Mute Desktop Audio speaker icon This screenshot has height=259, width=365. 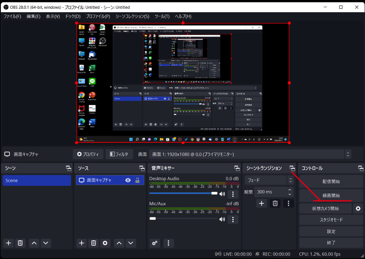point(222,194)
